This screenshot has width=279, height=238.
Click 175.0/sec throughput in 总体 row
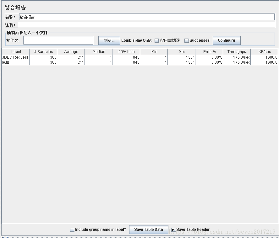237,62
